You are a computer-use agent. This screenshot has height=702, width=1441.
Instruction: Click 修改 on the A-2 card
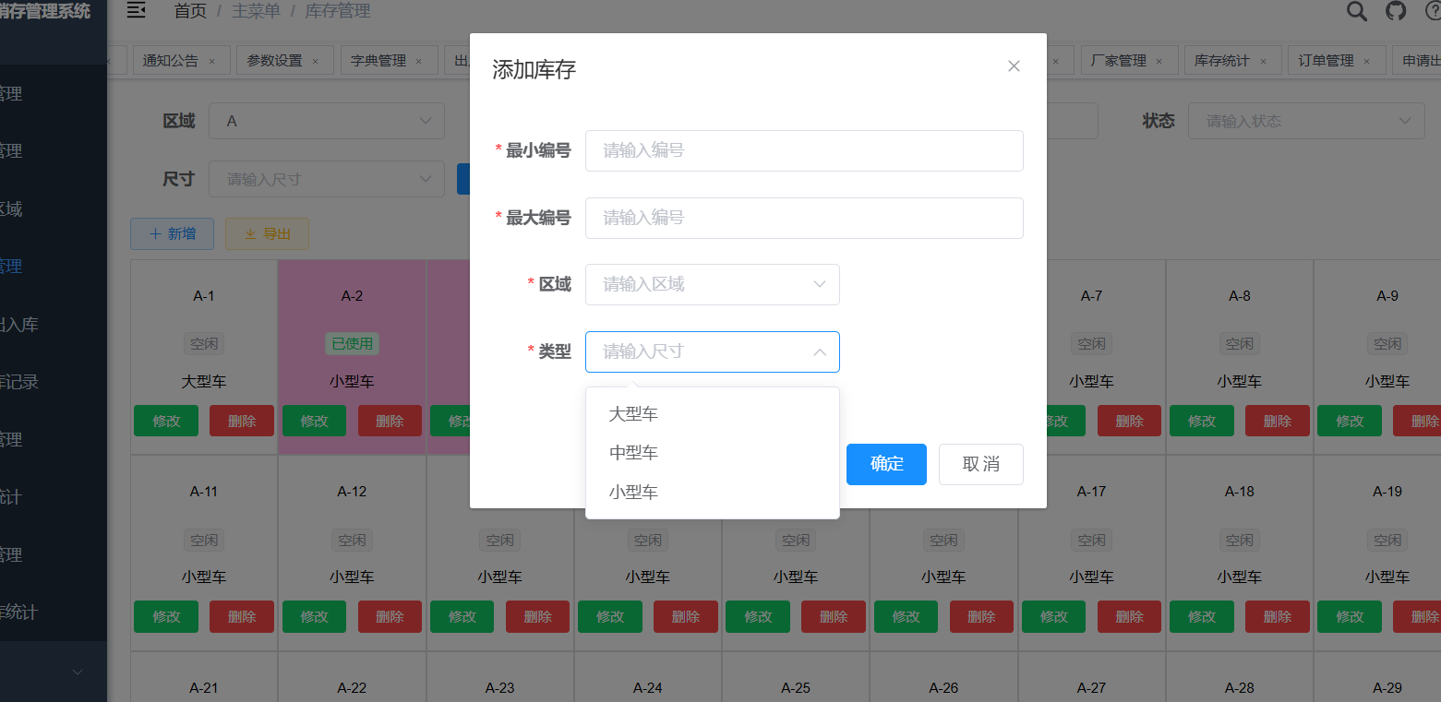(314, 421)
